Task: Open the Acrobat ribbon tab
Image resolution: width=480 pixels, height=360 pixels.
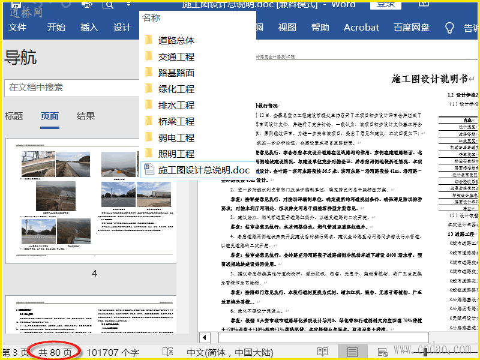Action: tap(361, 28)
